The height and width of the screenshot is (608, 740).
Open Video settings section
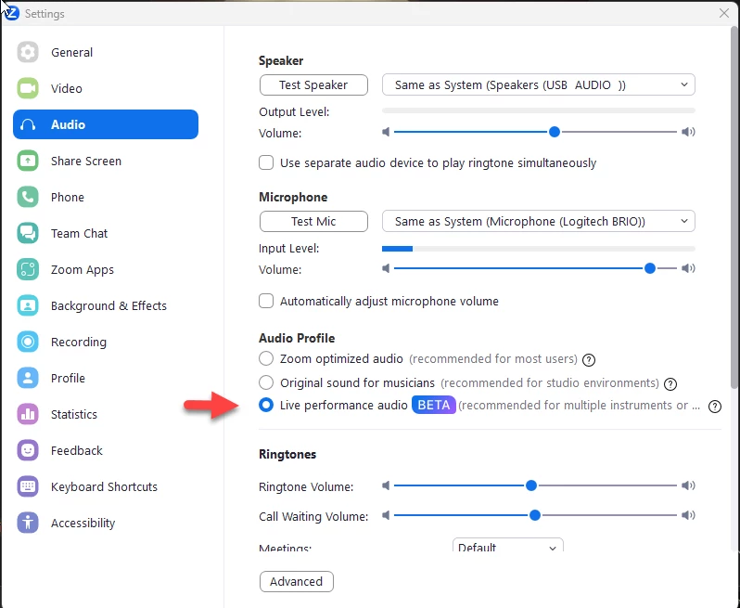tap(106, 88)
